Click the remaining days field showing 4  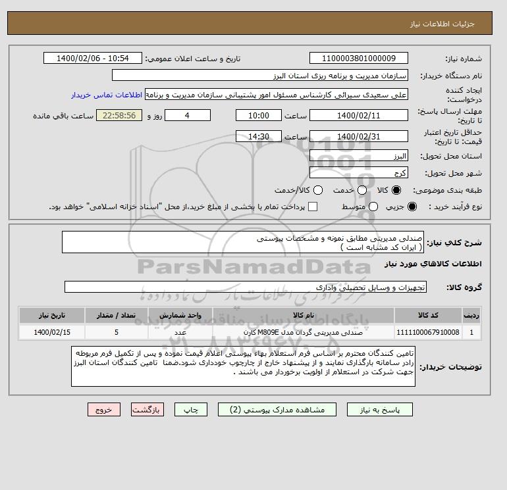188,115
